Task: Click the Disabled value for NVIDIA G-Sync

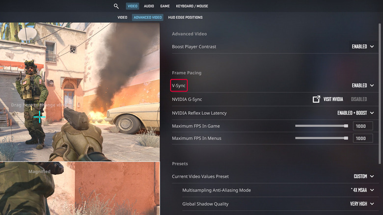Action: tap(359, 99)
